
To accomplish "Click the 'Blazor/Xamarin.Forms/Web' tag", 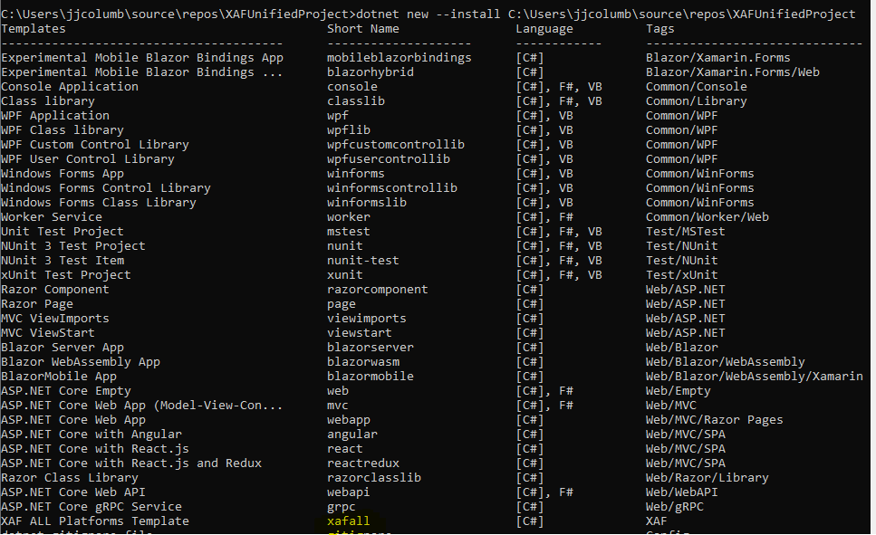I will 733,72.
